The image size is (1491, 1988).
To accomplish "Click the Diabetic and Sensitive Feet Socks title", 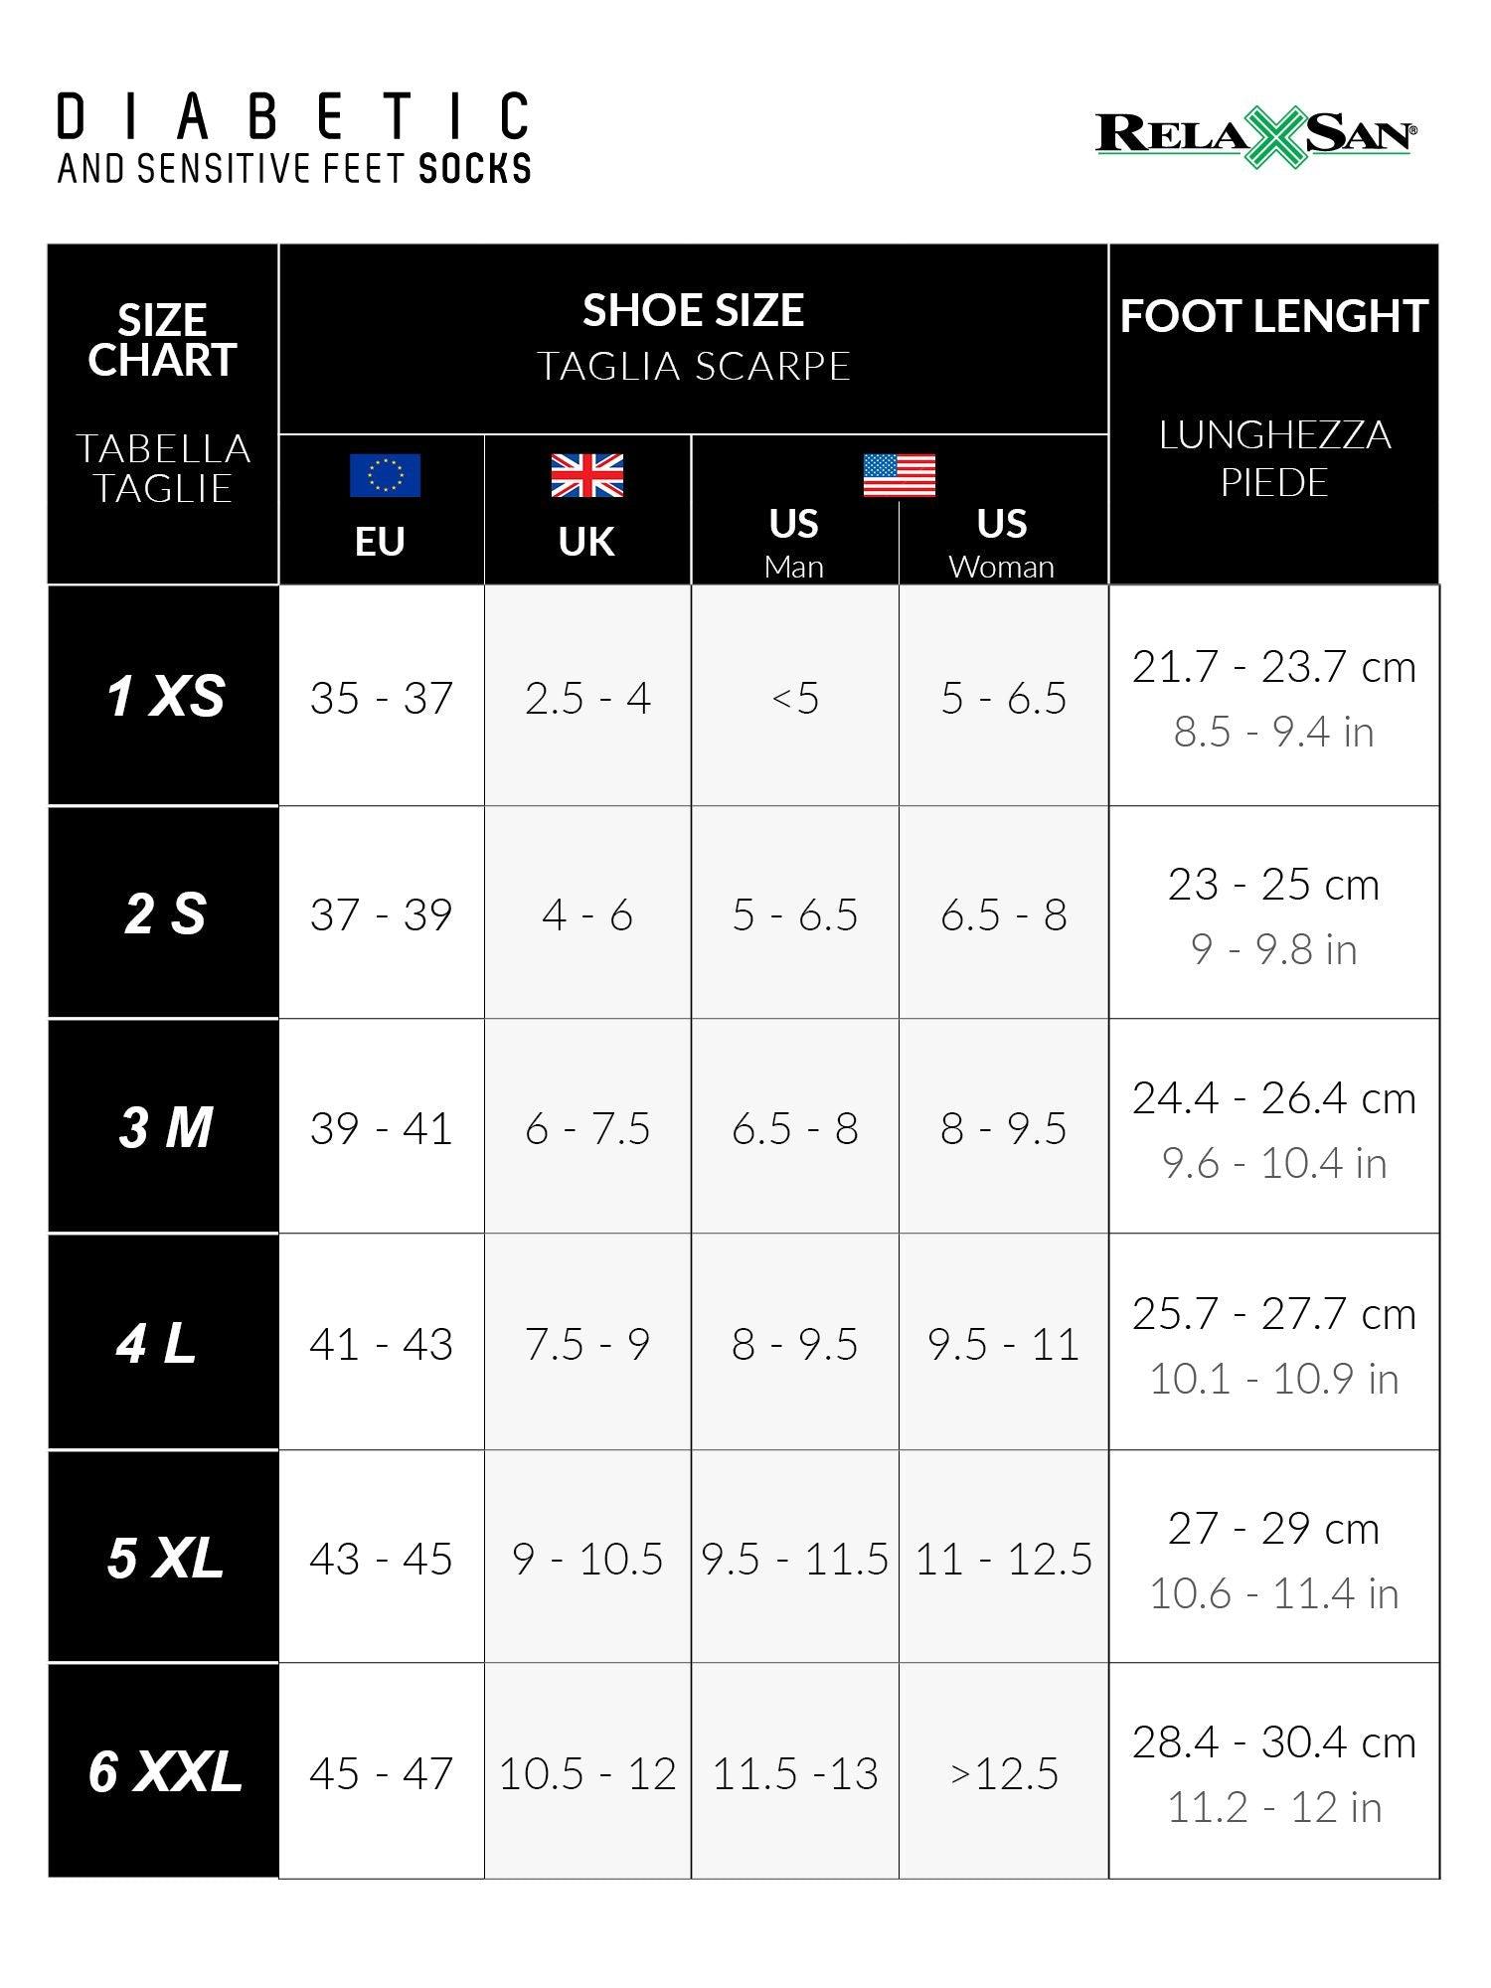I will tap(293, 139).
